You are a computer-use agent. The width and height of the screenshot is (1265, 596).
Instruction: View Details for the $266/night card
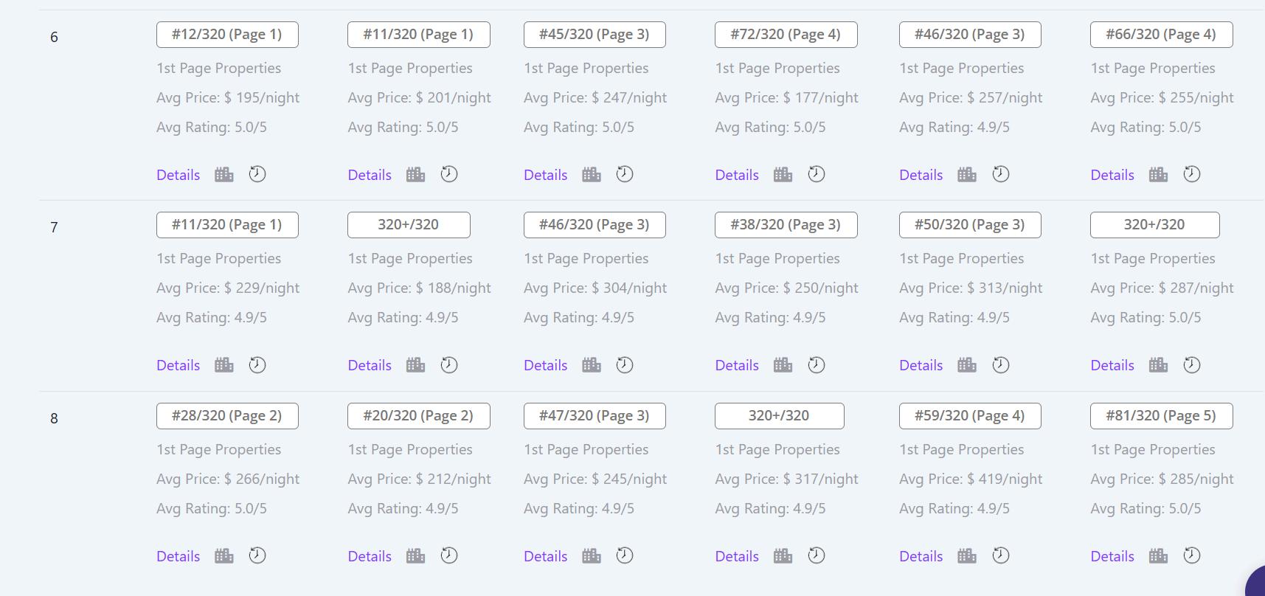[x=179, y=556]
